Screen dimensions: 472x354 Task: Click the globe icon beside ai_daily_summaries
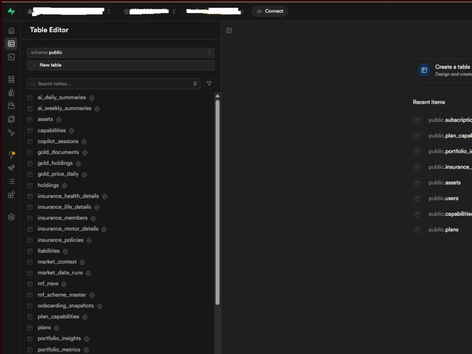coord(92,98)
